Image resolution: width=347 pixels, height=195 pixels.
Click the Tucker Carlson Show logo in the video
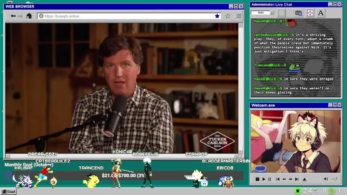click(217, 141)
